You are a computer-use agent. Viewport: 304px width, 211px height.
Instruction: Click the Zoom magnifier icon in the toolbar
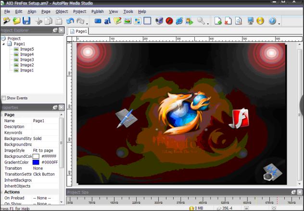201,21
